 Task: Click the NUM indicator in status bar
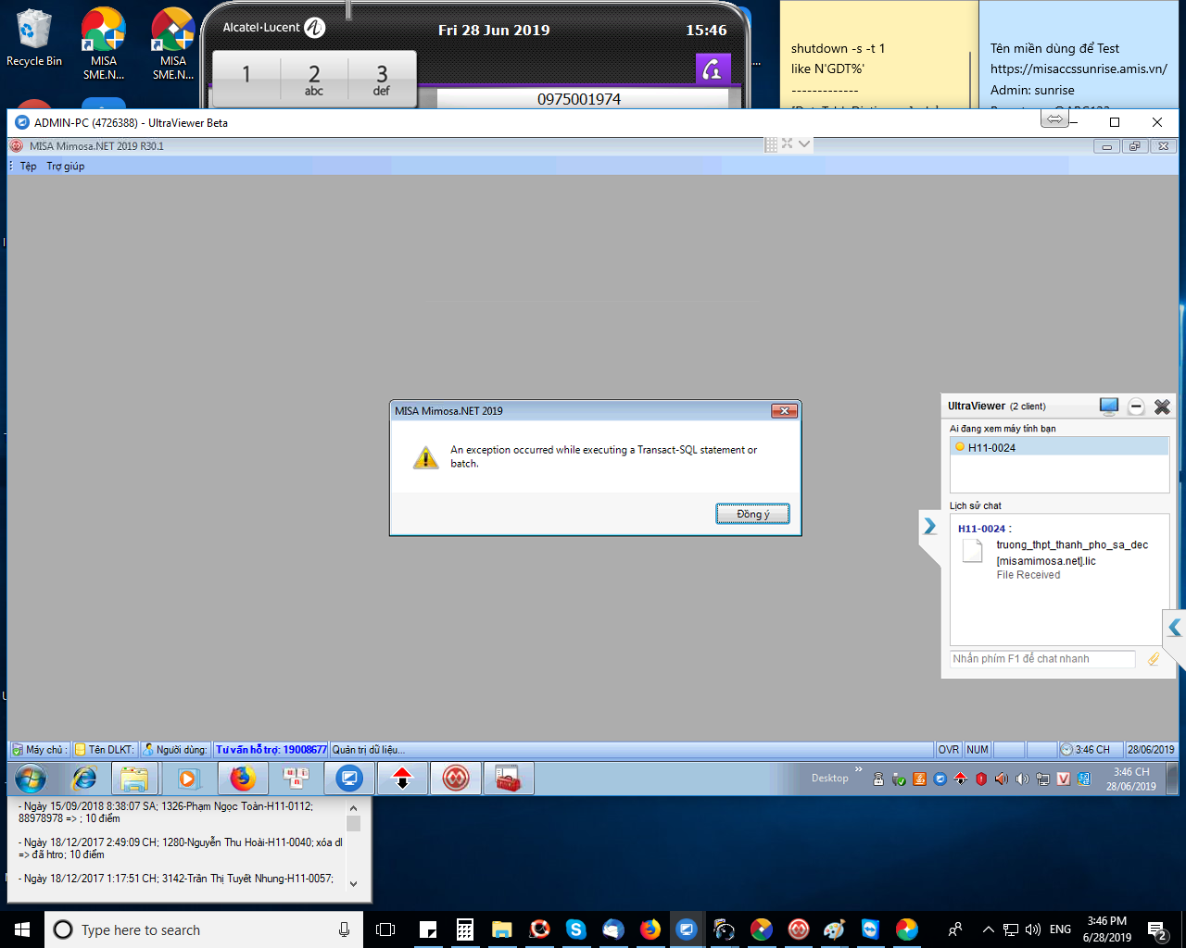point(978,750)
